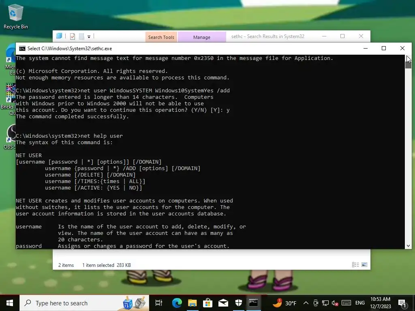Click 'Not enough memory resources' error line

pyautogui.click(x=122, y=77)
